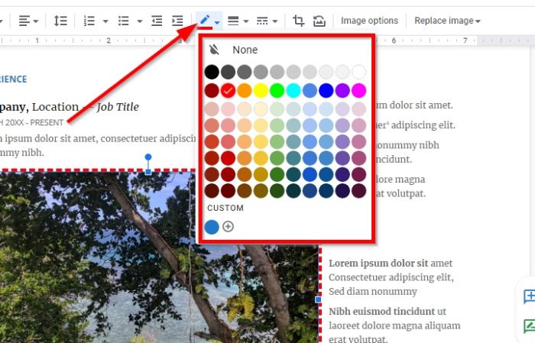Click the add comment icon at right edge

[x=530, y=296]
